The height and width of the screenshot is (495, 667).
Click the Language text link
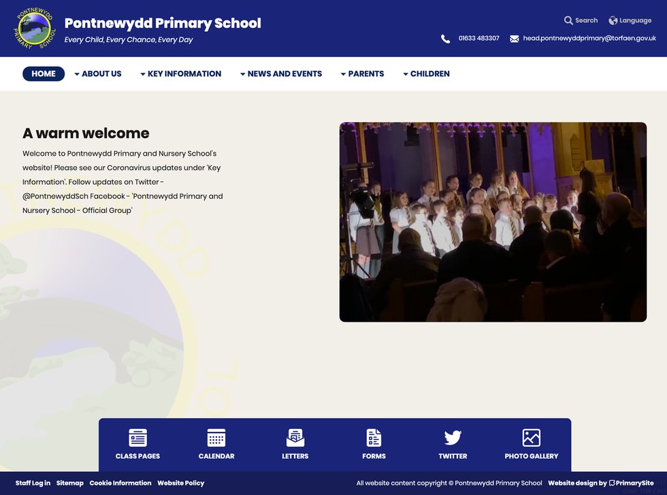(x=636, y=20)
